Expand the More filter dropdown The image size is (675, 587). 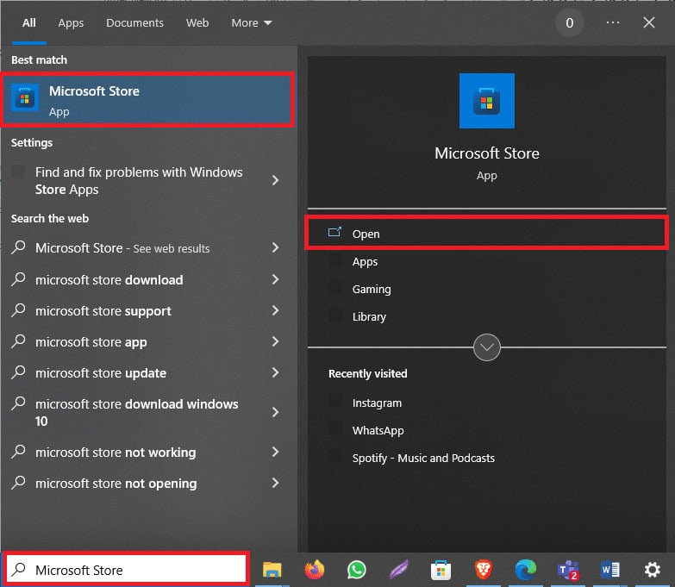[252, 22]
